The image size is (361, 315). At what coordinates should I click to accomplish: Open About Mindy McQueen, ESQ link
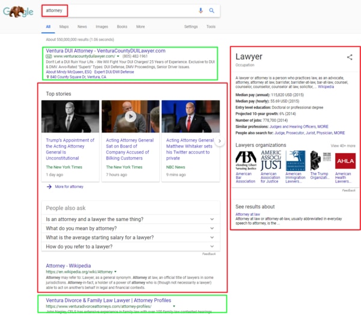(69, 72)
